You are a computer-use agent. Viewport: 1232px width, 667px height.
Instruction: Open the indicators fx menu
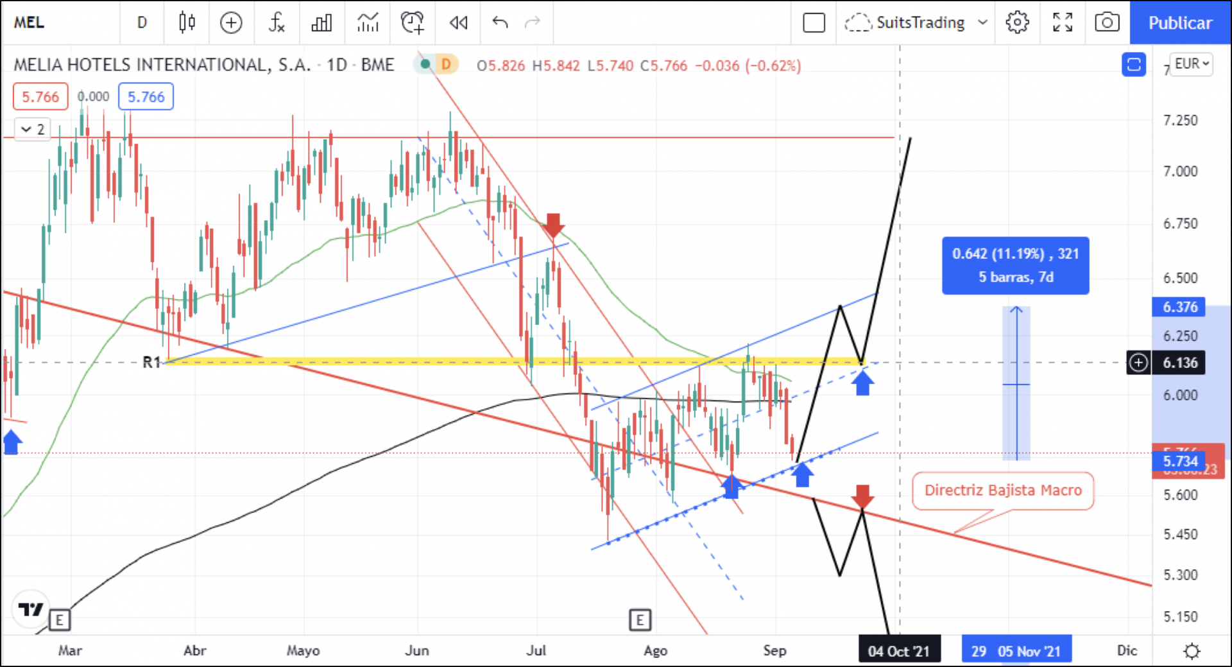(277, 23)
